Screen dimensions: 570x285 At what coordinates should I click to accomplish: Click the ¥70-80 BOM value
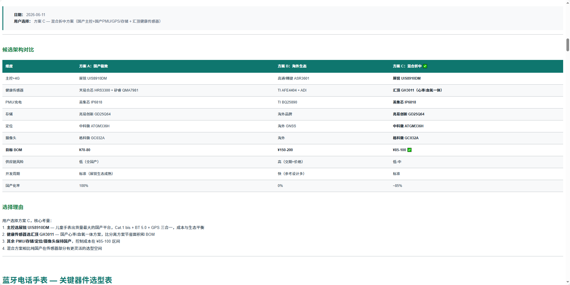[85, 150]
